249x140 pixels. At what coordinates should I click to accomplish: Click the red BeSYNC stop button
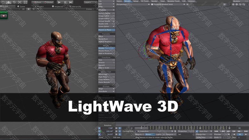pyautogui.click(x=3, y=16)
